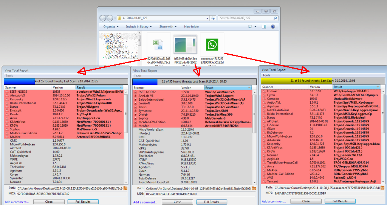Click result Packed2_c.UDH in right report

(x=345, y=177)
